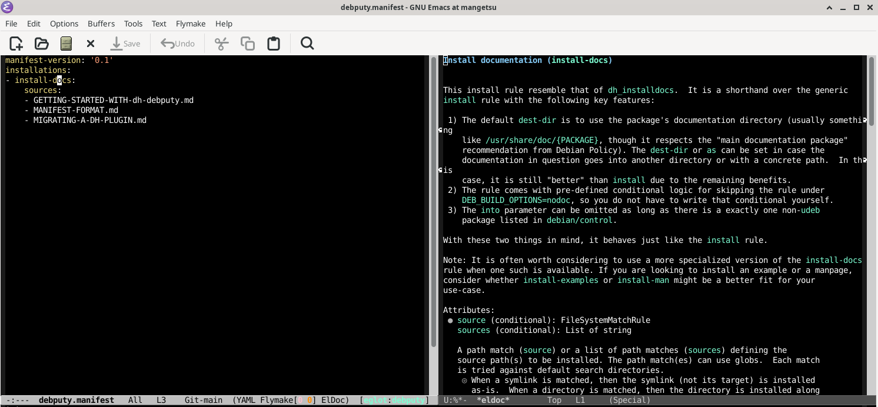Click the 'Attributes:' heading in eldoc pane
This screenshot has height=407, width=878.
tap(469, 310)
